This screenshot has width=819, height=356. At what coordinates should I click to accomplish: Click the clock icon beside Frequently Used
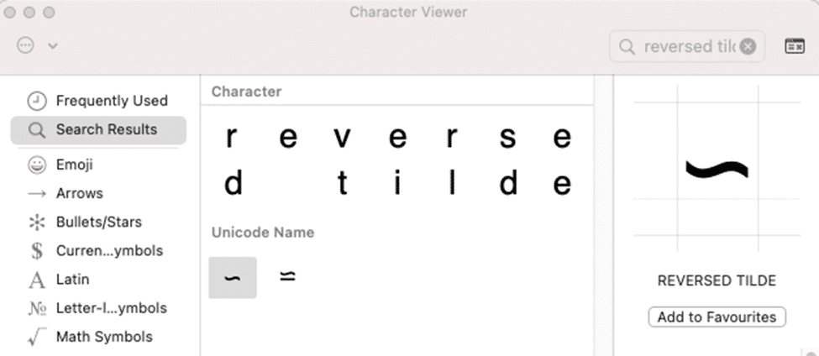tap(36, 101)
